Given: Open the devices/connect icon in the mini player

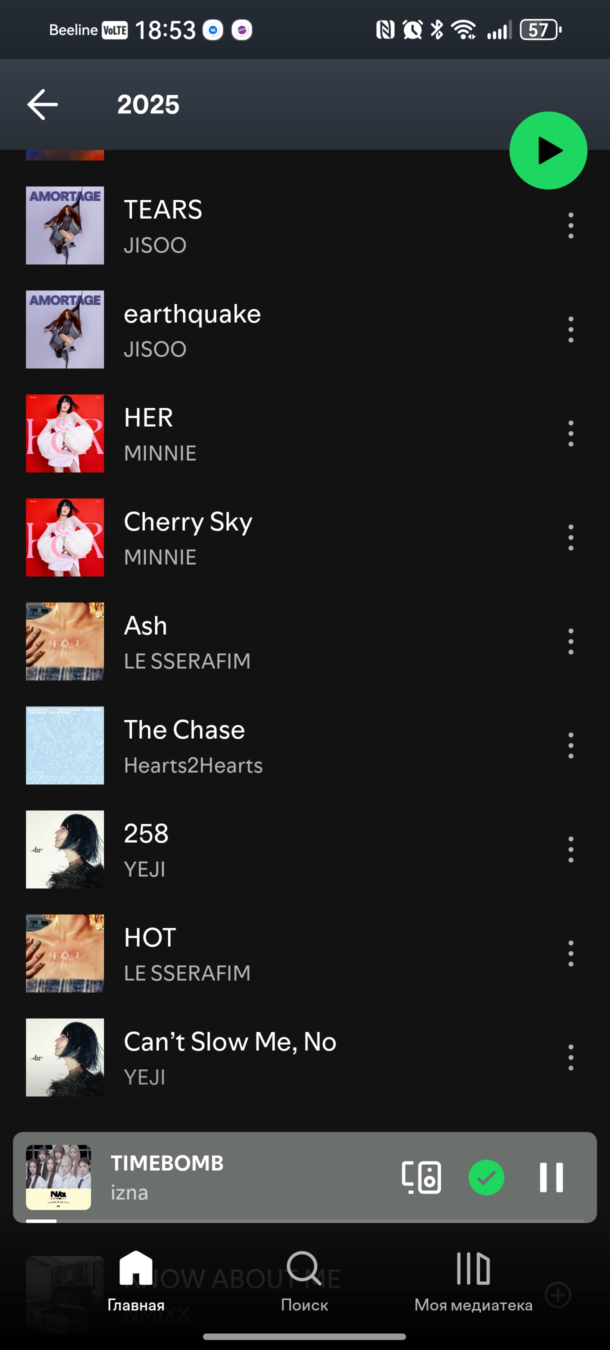Looking at the screenshot, I should pos(421,1177).
